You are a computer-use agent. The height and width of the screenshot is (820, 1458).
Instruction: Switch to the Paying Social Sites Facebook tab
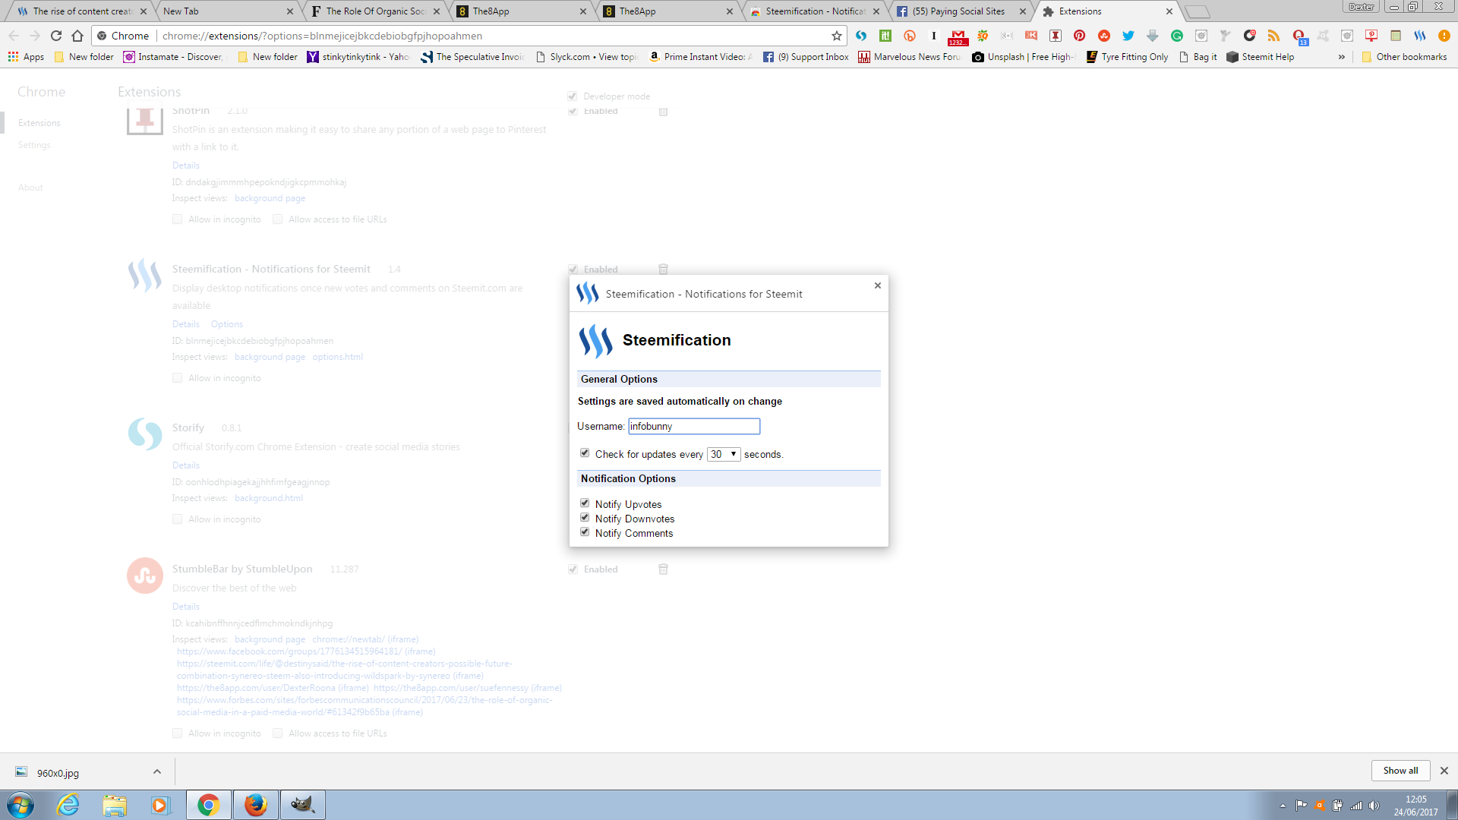point(961,11)
